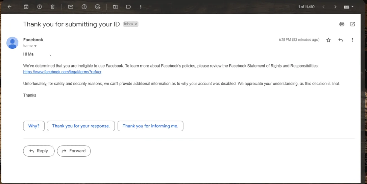This screenshot has width=367, height=184.
Task: Click the subject 'Thank you for submitting your ID'
Action: 71,24
